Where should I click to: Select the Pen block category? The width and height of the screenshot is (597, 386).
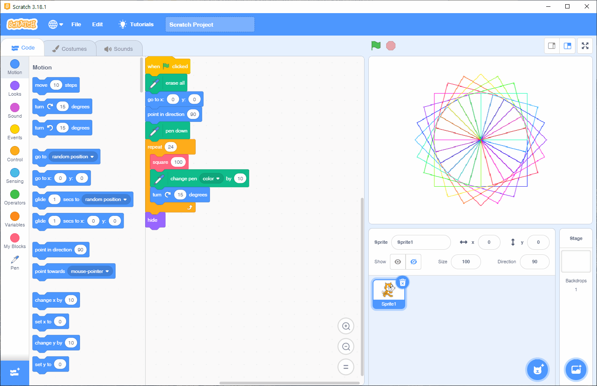point(15,262)
